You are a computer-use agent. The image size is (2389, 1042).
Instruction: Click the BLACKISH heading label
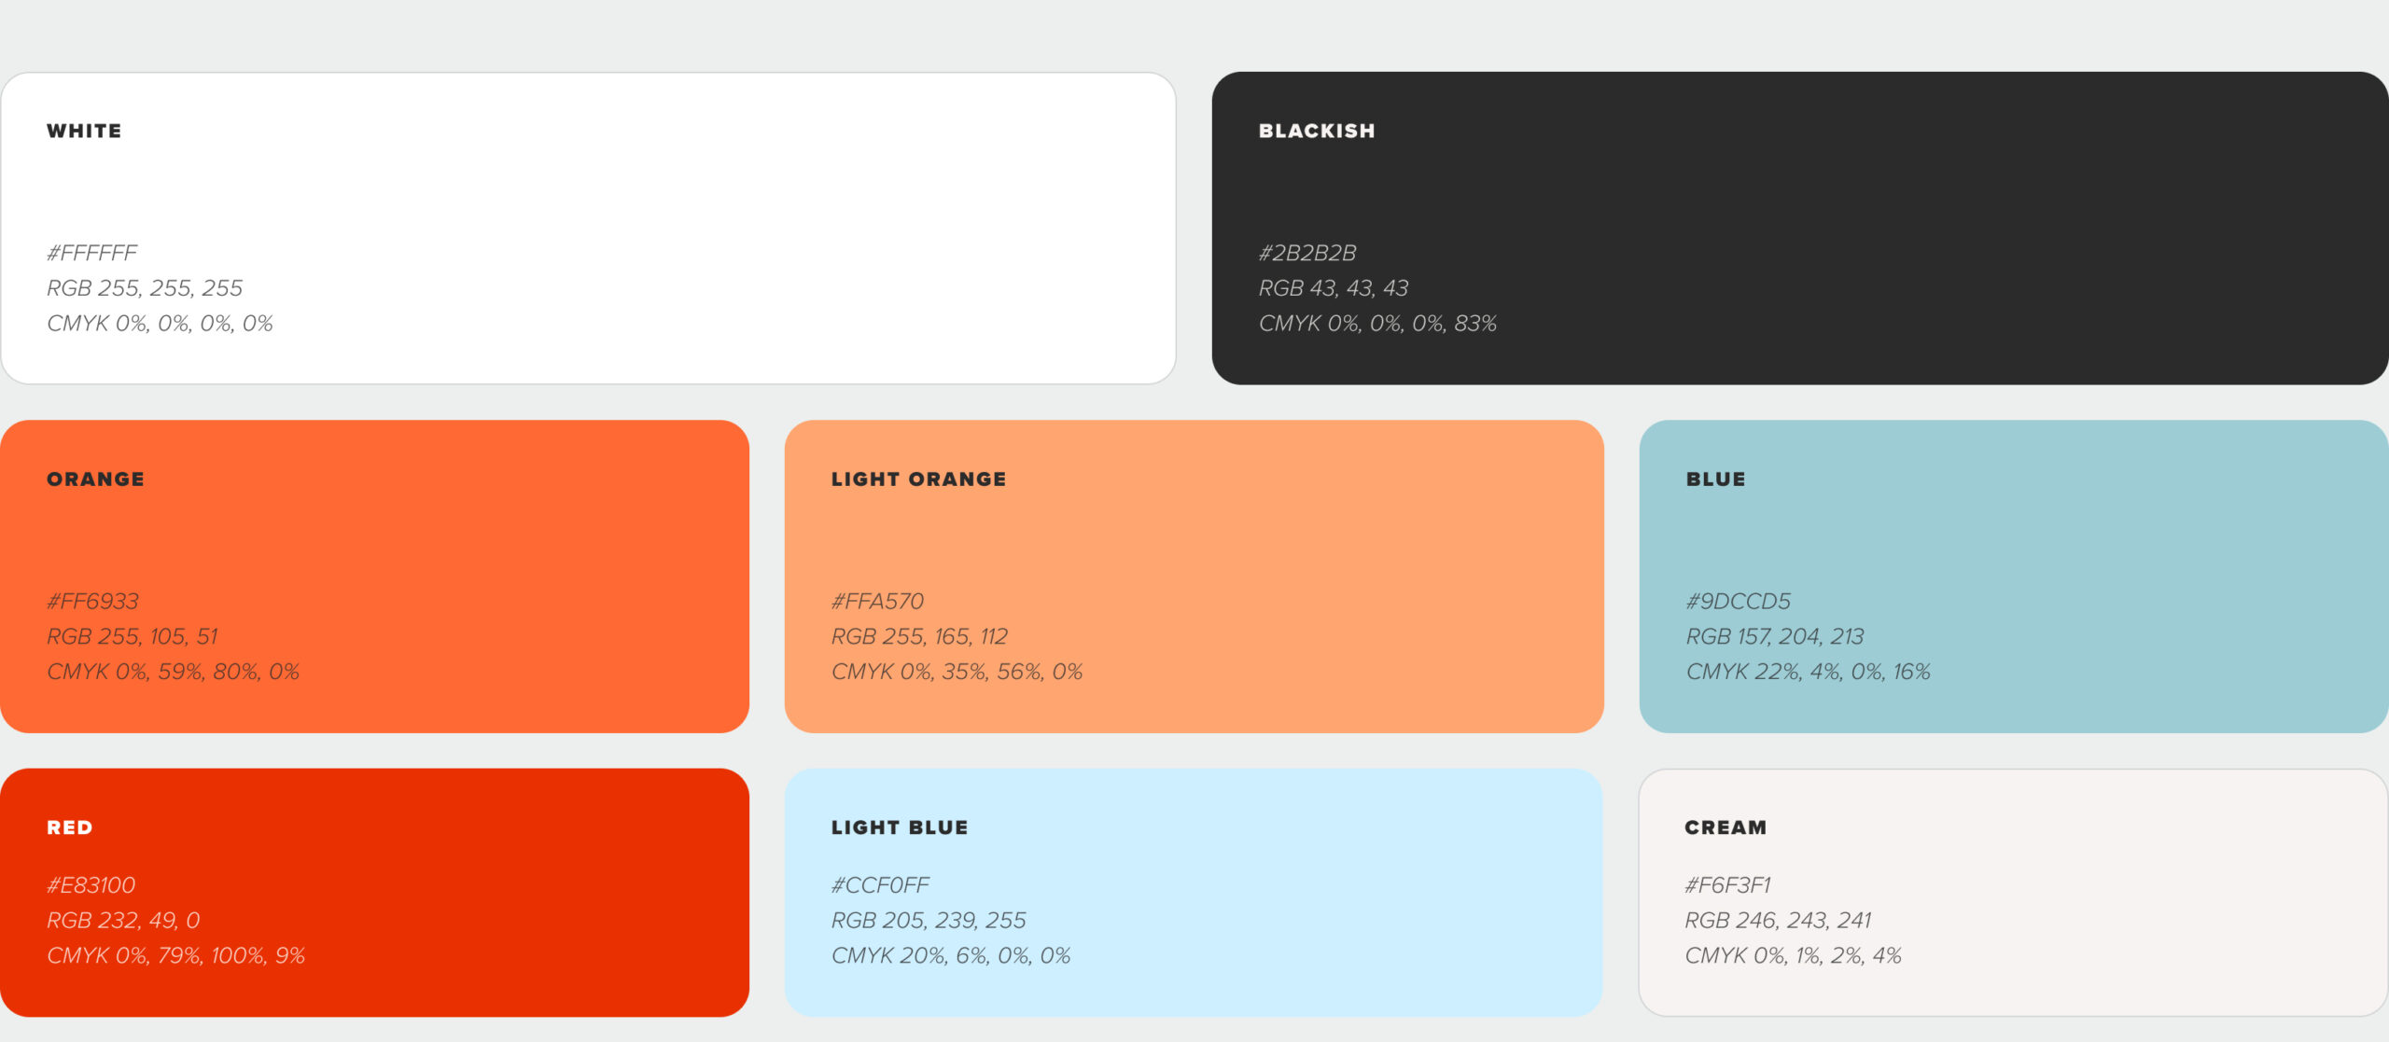point(1316,132)
